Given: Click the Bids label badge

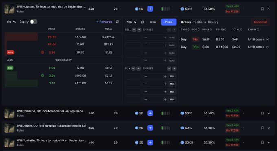Looking at the screenshot, I should (10, 68).
